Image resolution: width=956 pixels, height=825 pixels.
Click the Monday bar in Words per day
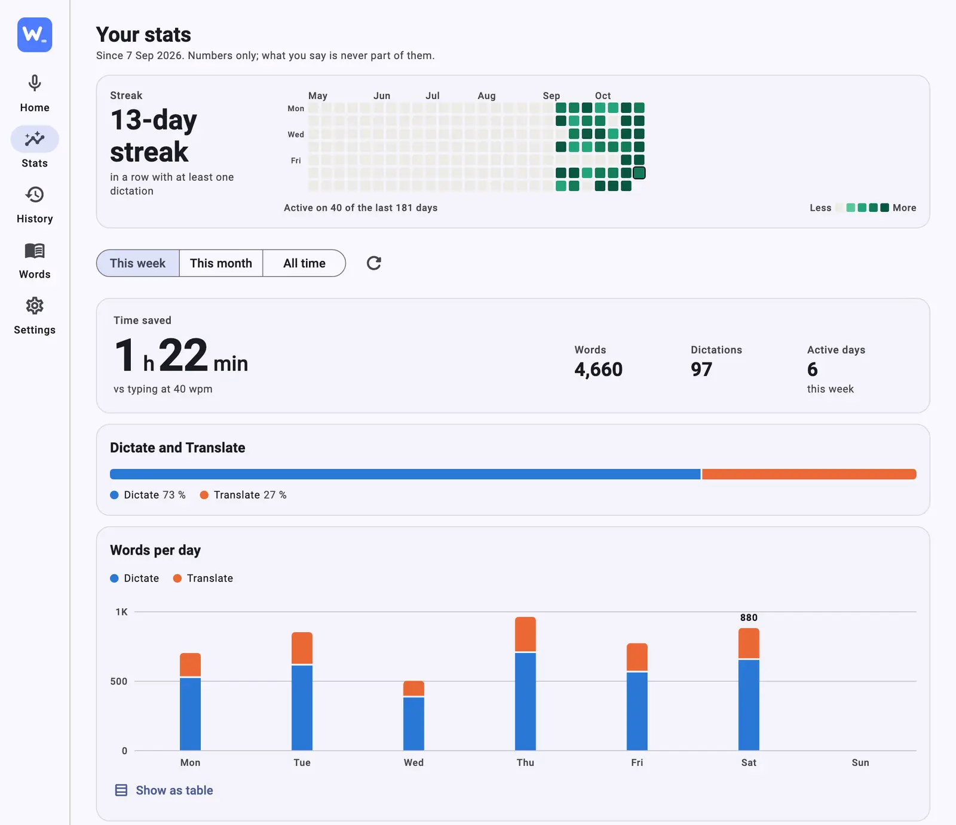[190, 702]
